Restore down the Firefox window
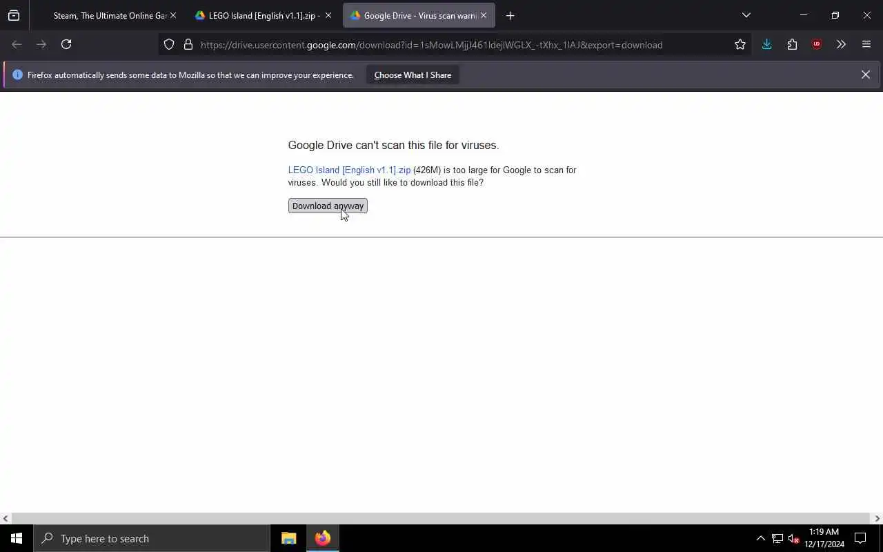Screen dimensions: 883x552 pyautogui.click(x=835, y=15)
